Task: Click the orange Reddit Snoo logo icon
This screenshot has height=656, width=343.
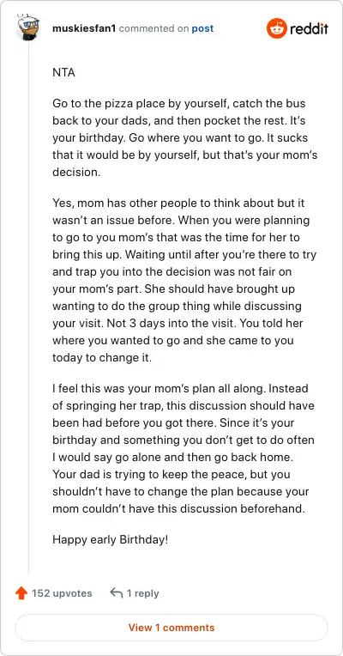Action: click(x=277, y=28)
